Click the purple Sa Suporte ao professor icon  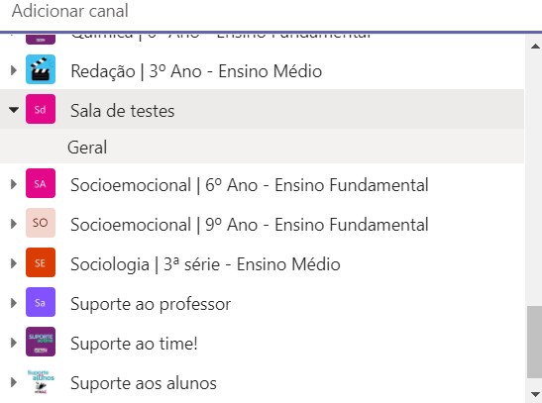[41, 302]
